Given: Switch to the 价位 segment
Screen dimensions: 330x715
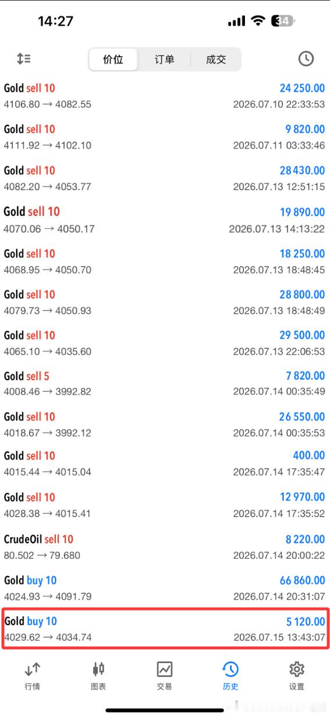Looking at the screenshot, I should tap(113, 59).
